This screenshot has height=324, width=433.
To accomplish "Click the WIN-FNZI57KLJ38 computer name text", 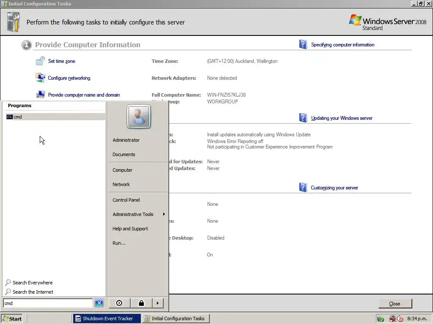I will (227, 95).
